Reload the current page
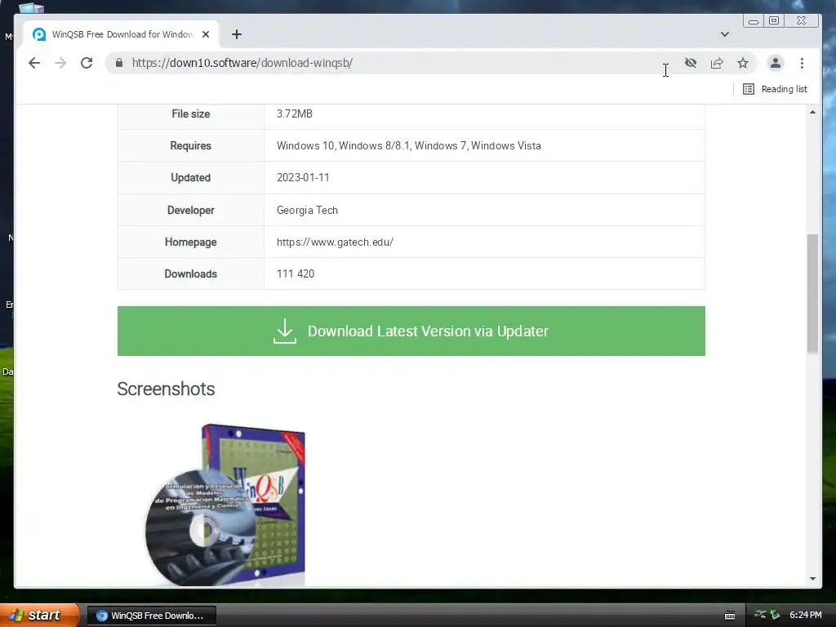The height and width of the screenshot is (627, 836). [87, 63]
